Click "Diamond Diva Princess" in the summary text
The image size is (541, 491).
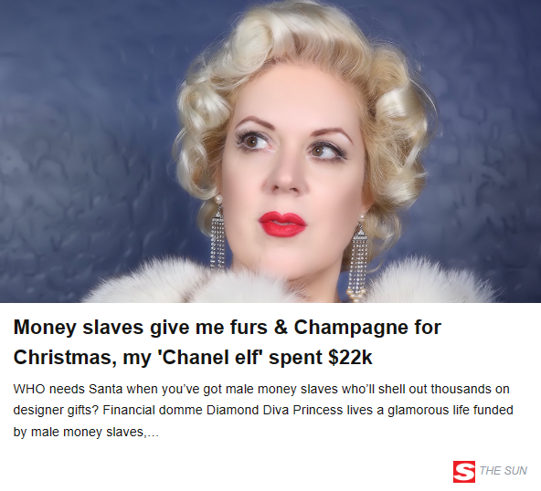point(275,410)
